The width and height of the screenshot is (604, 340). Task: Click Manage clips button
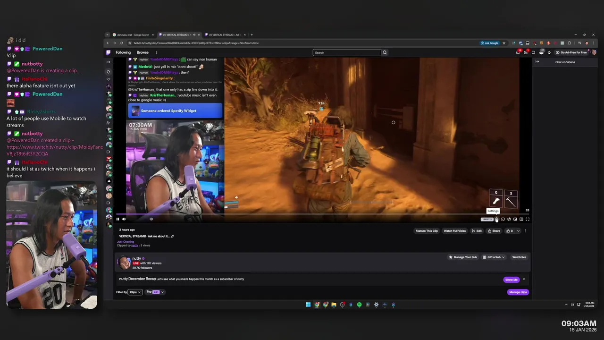518,292
